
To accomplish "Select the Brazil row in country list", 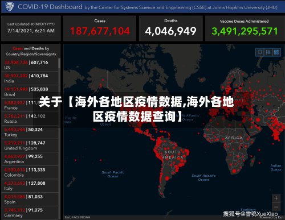I will (x=30, y=92).
